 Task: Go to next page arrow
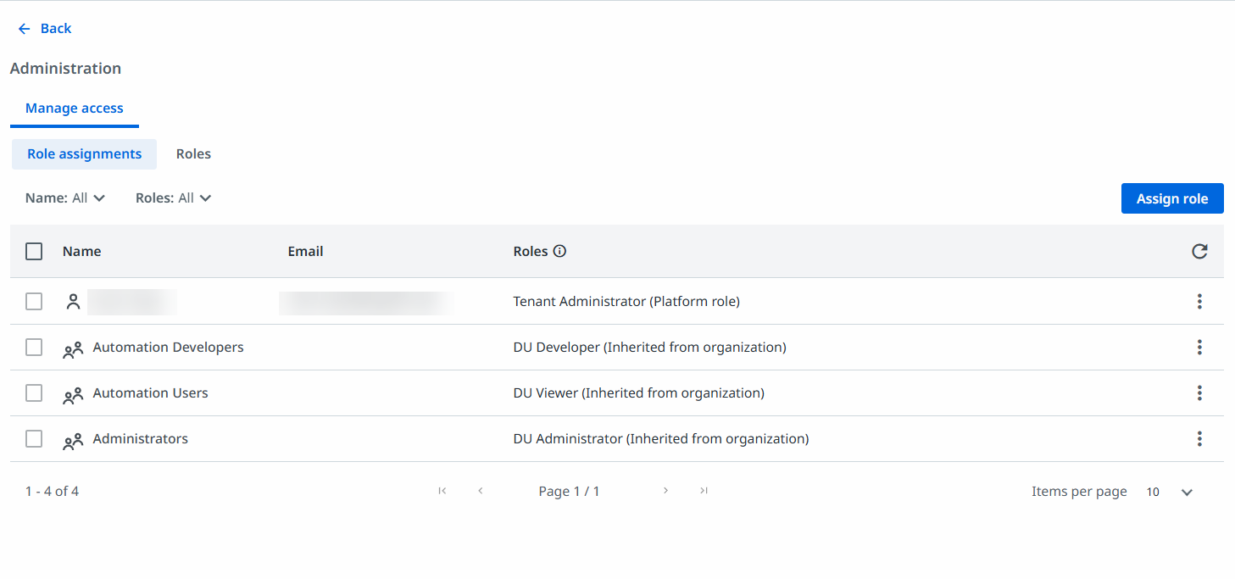pyautogui.click(x=665, y=491)
